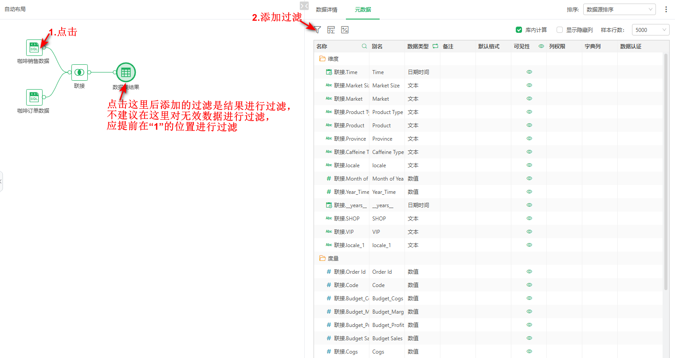Open the 排序 数据源排序 dropdown
The image size is (675, 358).
tap(619, 9)
